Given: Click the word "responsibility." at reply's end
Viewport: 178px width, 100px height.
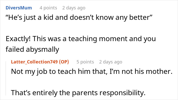Looking at the screenshot, I should click(123, 93).
